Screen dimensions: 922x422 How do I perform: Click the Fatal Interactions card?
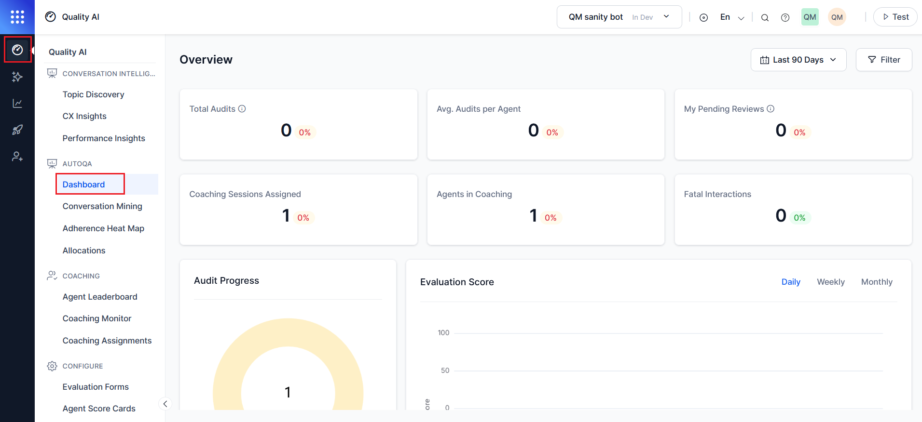793,210
